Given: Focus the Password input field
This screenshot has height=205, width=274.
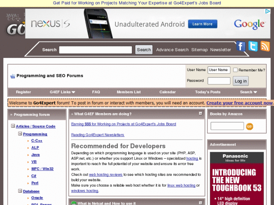Looking at the screenshot, I should 219,81.
